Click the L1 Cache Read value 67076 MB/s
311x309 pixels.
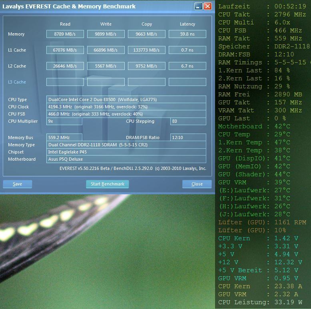click(x=65, y=50)
